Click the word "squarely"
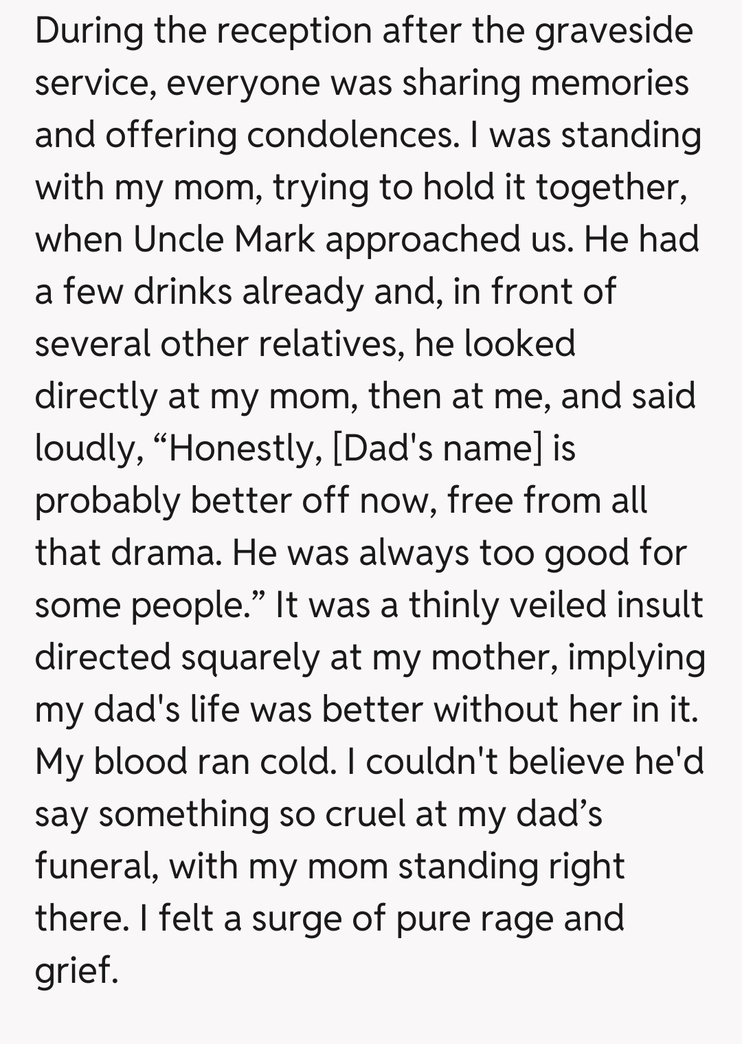The height and width of the screenshot is (1044, 742). tap(250, 658)
